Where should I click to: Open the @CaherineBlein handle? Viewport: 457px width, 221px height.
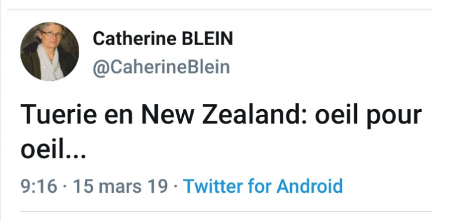click(161, 67)
